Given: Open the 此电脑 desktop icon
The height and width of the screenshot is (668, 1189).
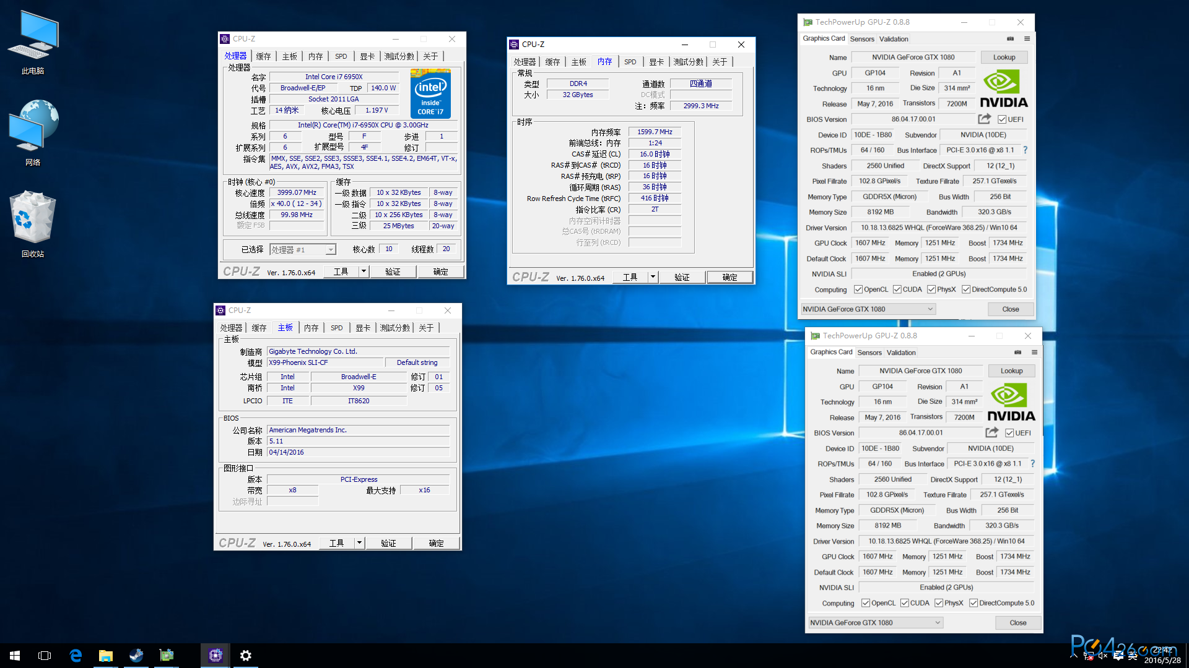Looking at the screenshot, I should (x=33, y=42).
